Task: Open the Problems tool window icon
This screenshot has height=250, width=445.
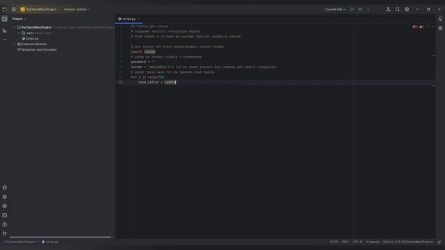Action: coord(5,224)
